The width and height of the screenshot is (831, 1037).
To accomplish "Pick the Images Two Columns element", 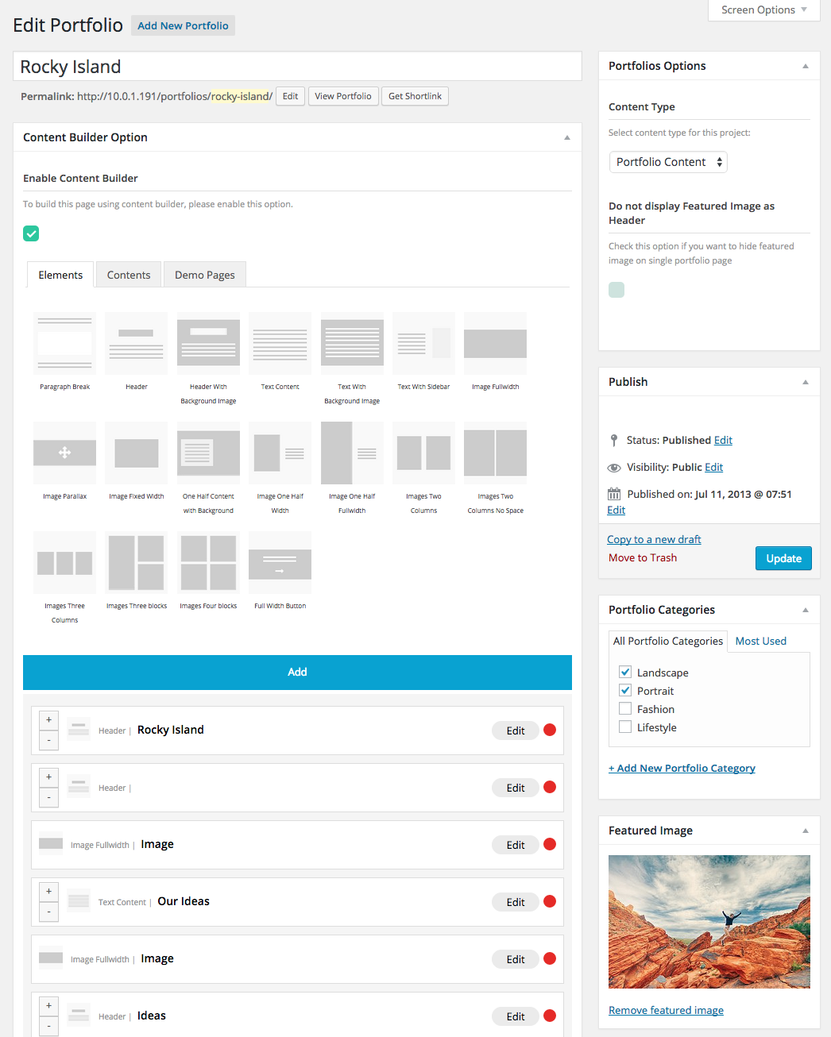I will point(423,453).
